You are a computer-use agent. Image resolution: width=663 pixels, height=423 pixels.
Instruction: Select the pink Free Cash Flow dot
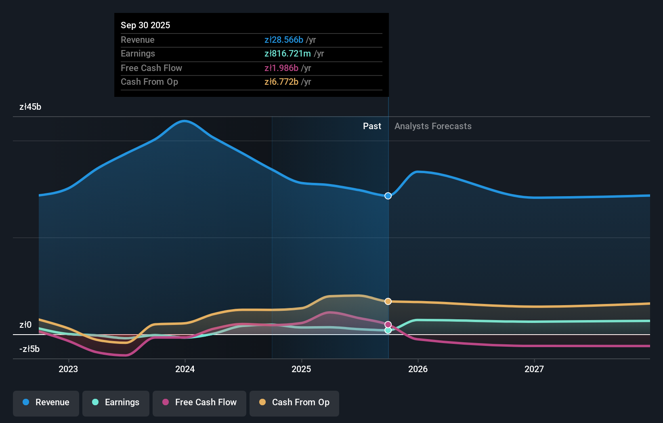(x=166, y=402)
